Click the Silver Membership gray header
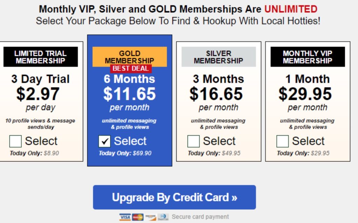 219,57
